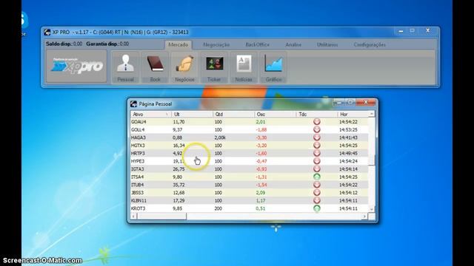Minimize the XP PRO main window

[x=401, y=31]
